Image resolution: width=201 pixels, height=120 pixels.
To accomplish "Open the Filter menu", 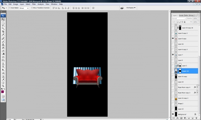I will tap(34, 4).
